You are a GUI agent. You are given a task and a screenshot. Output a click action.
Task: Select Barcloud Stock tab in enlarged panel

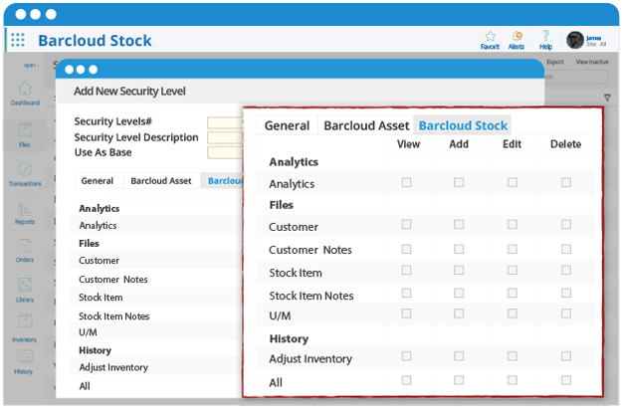(463, 125)
